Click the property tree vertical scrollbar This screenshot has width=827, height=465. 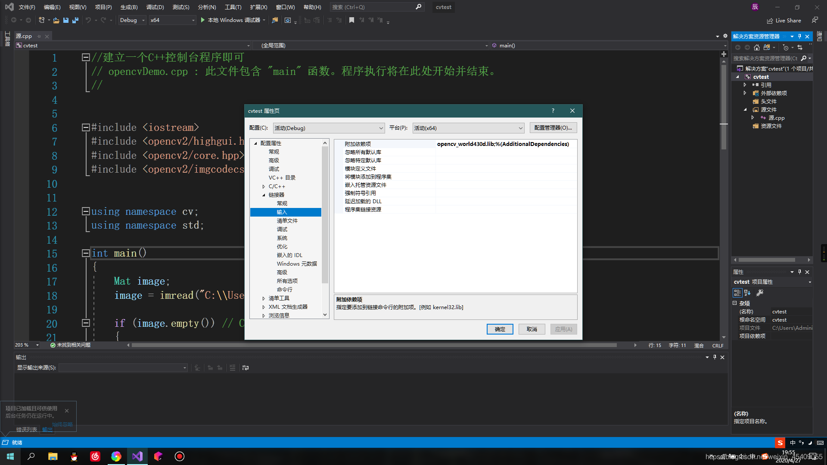325,214
